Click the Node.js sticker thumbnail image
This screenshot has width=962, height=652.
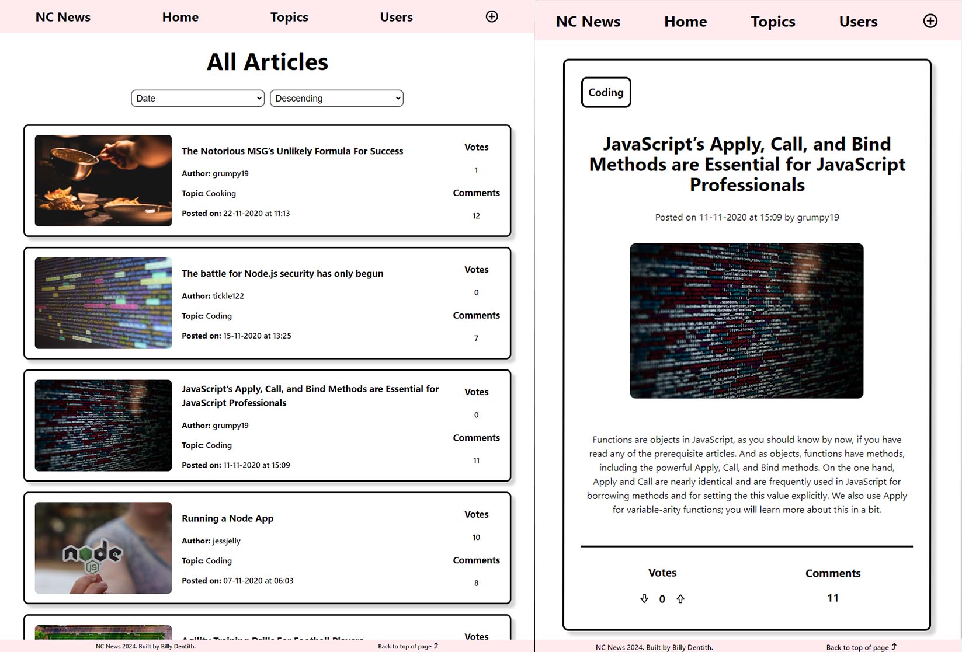[103, 548]
